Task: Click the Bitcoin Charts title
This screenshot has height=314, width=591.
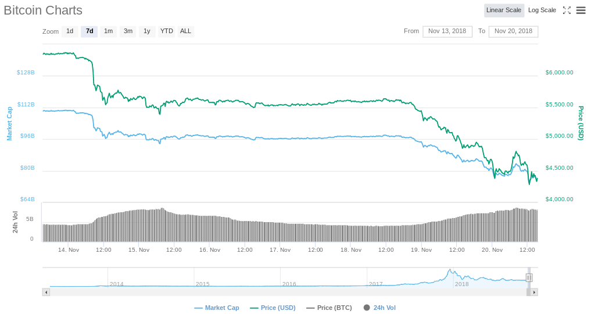Action: tap(43, 10)
